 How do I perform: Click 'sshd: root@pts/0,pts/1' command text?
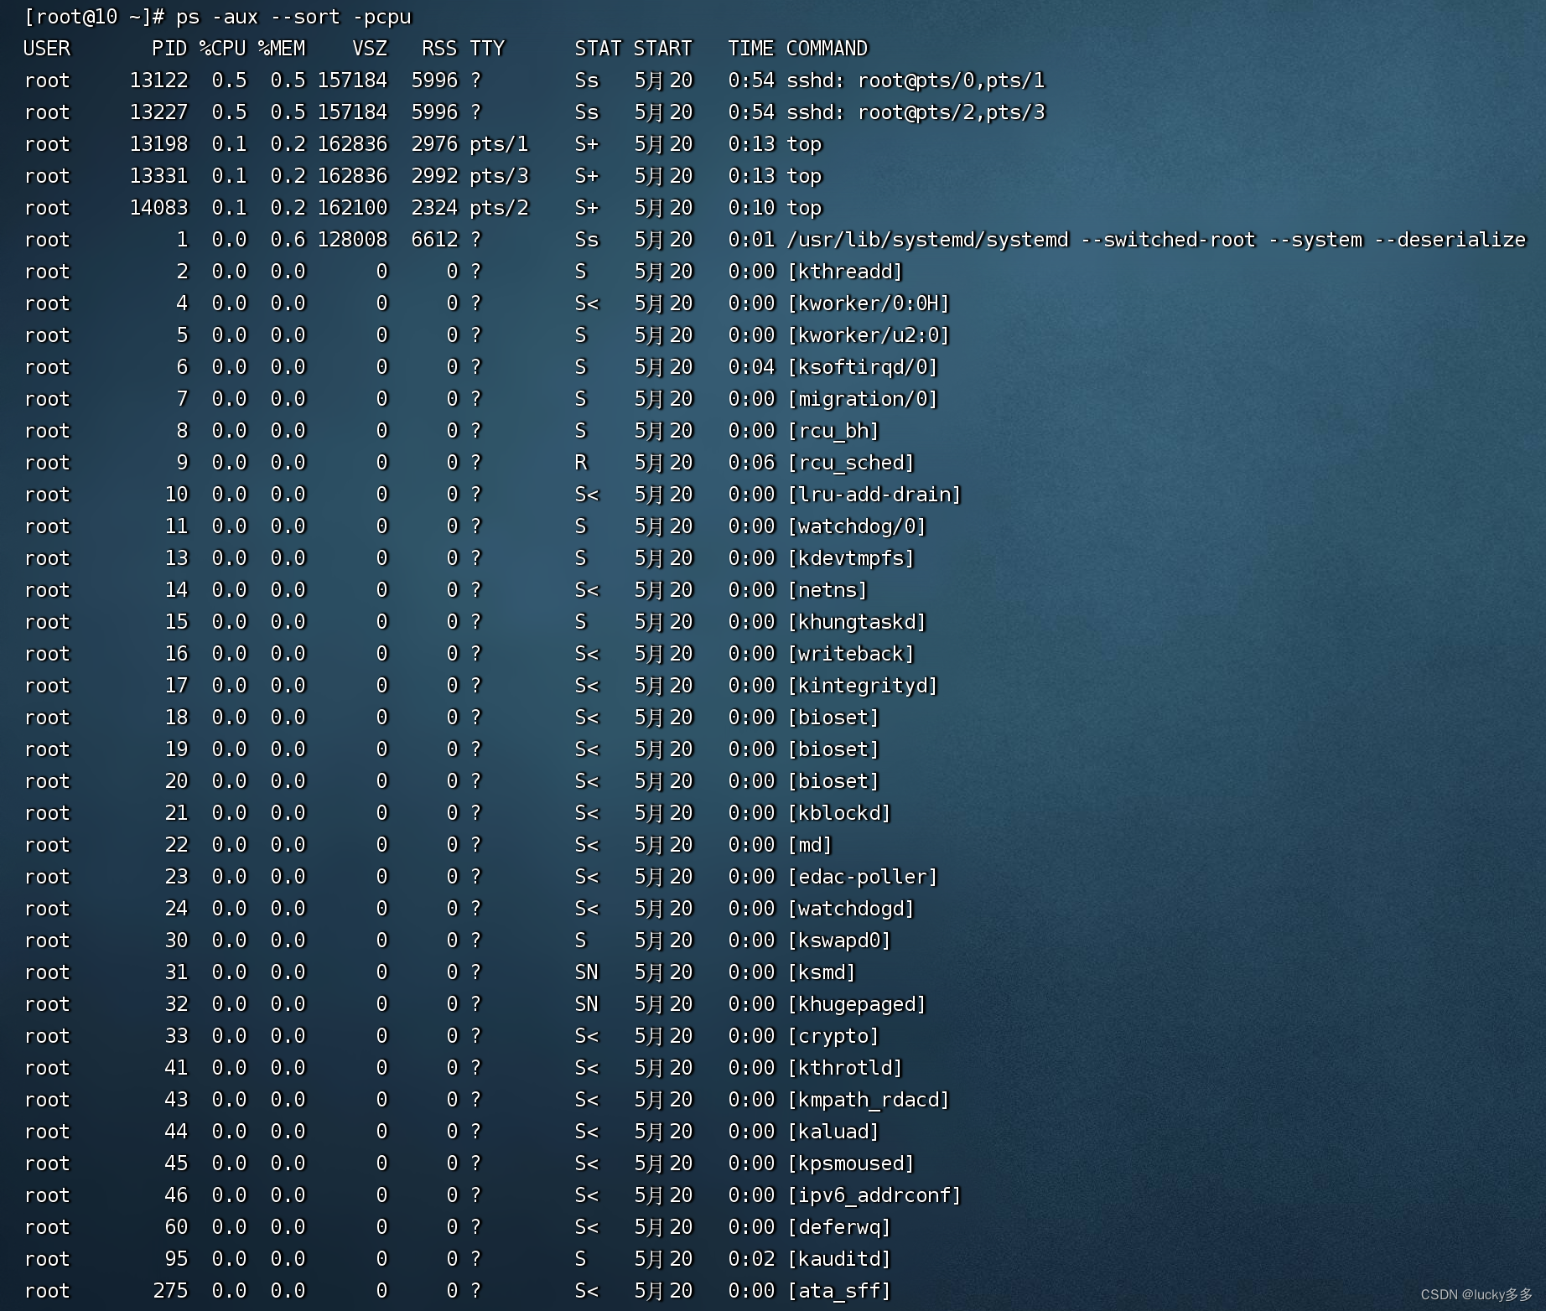pos(916,80)
